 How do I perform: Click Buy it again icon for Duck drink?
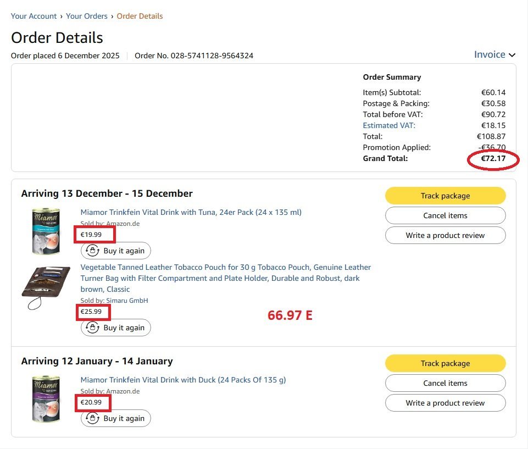tap(92, 418)
